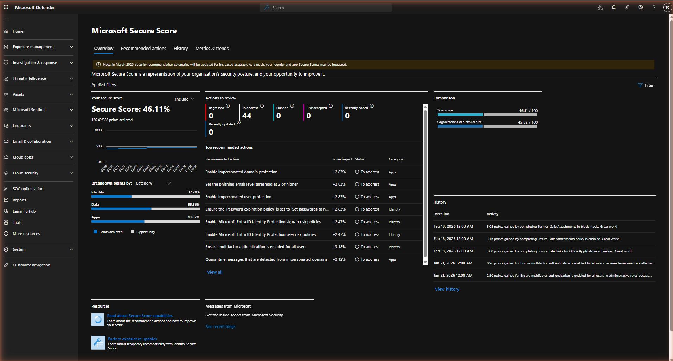Expand Assets chevron

pyautogui.click(x=71, y=94)
